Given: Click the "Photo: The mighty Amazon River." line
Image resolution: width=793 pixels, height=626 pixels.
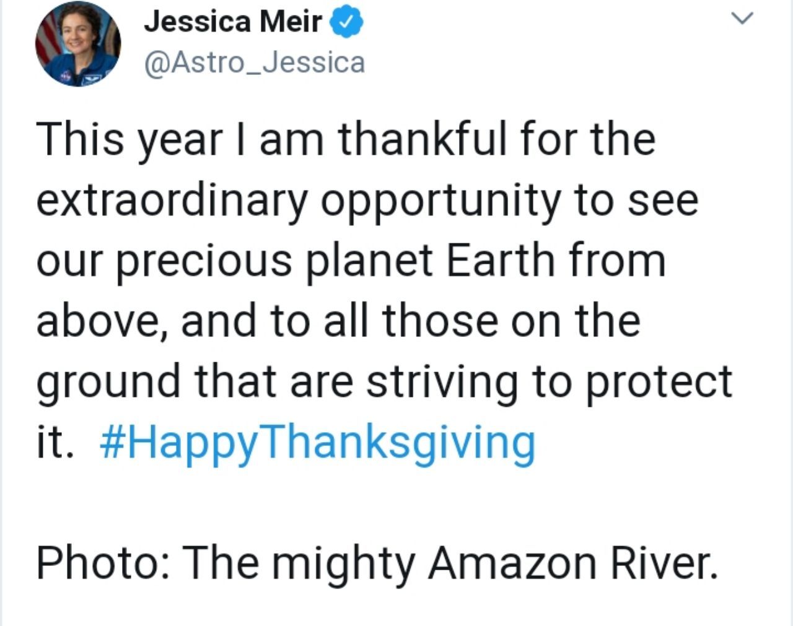Looking at the screenshot, I should [x=377, y=562].
